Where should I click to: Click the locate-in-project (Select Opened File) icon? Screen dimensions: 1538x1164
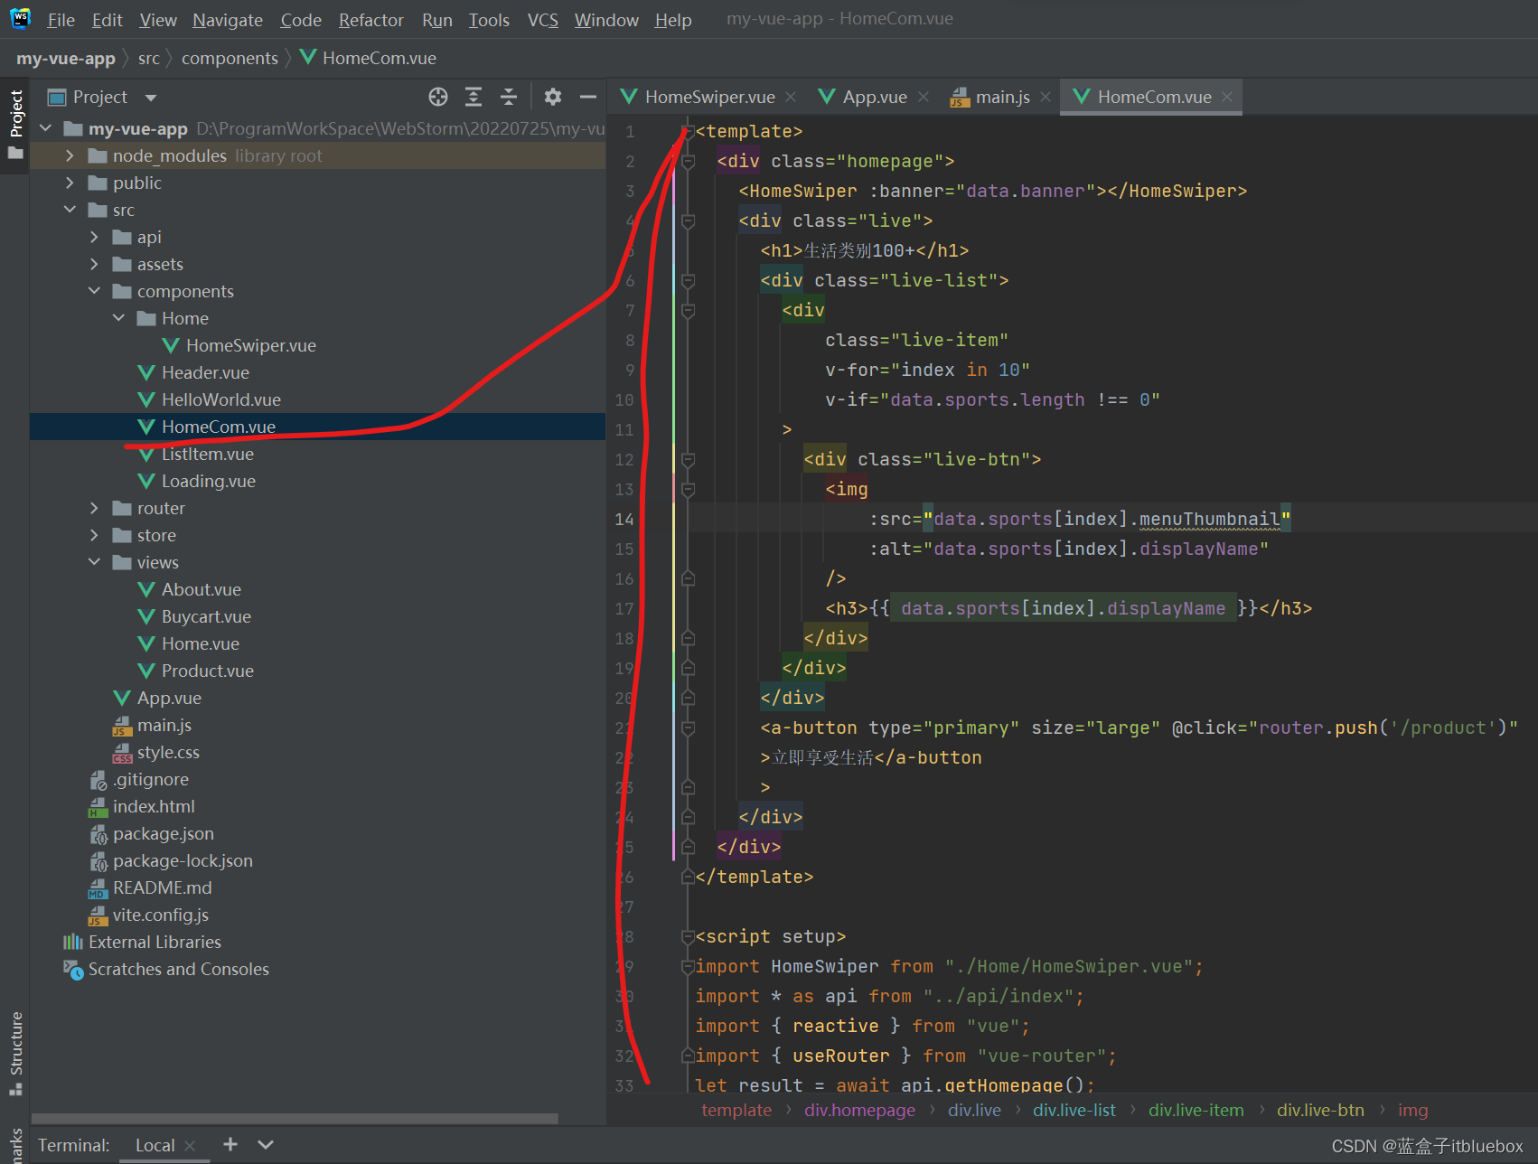[x=438, y=97]
